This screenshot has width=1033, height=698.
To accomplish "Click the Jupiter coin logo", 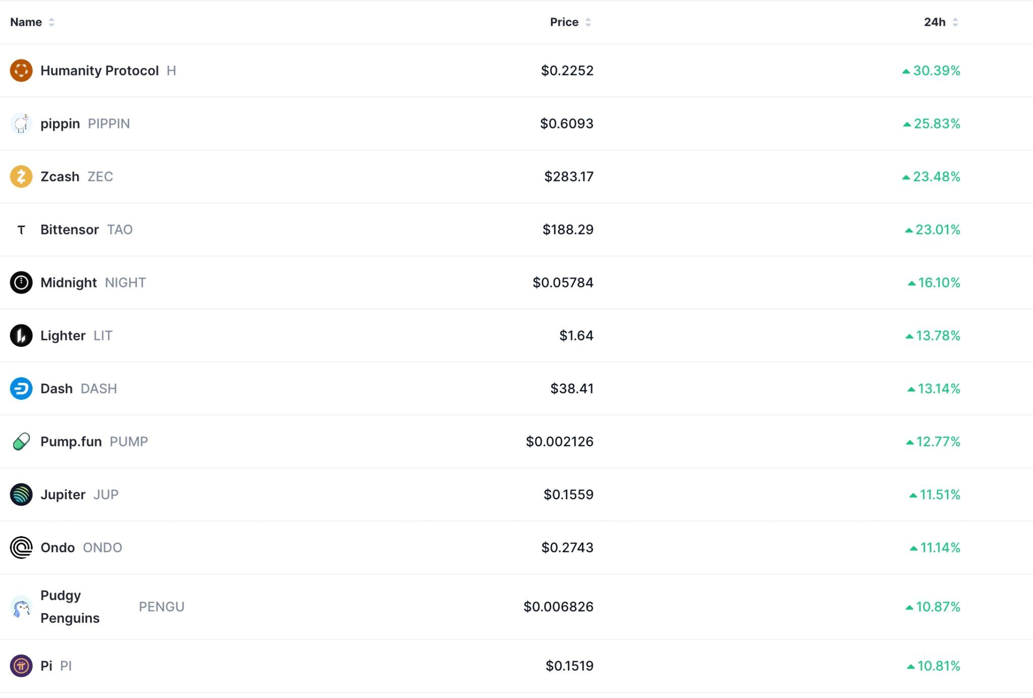I will coord(21,494).
